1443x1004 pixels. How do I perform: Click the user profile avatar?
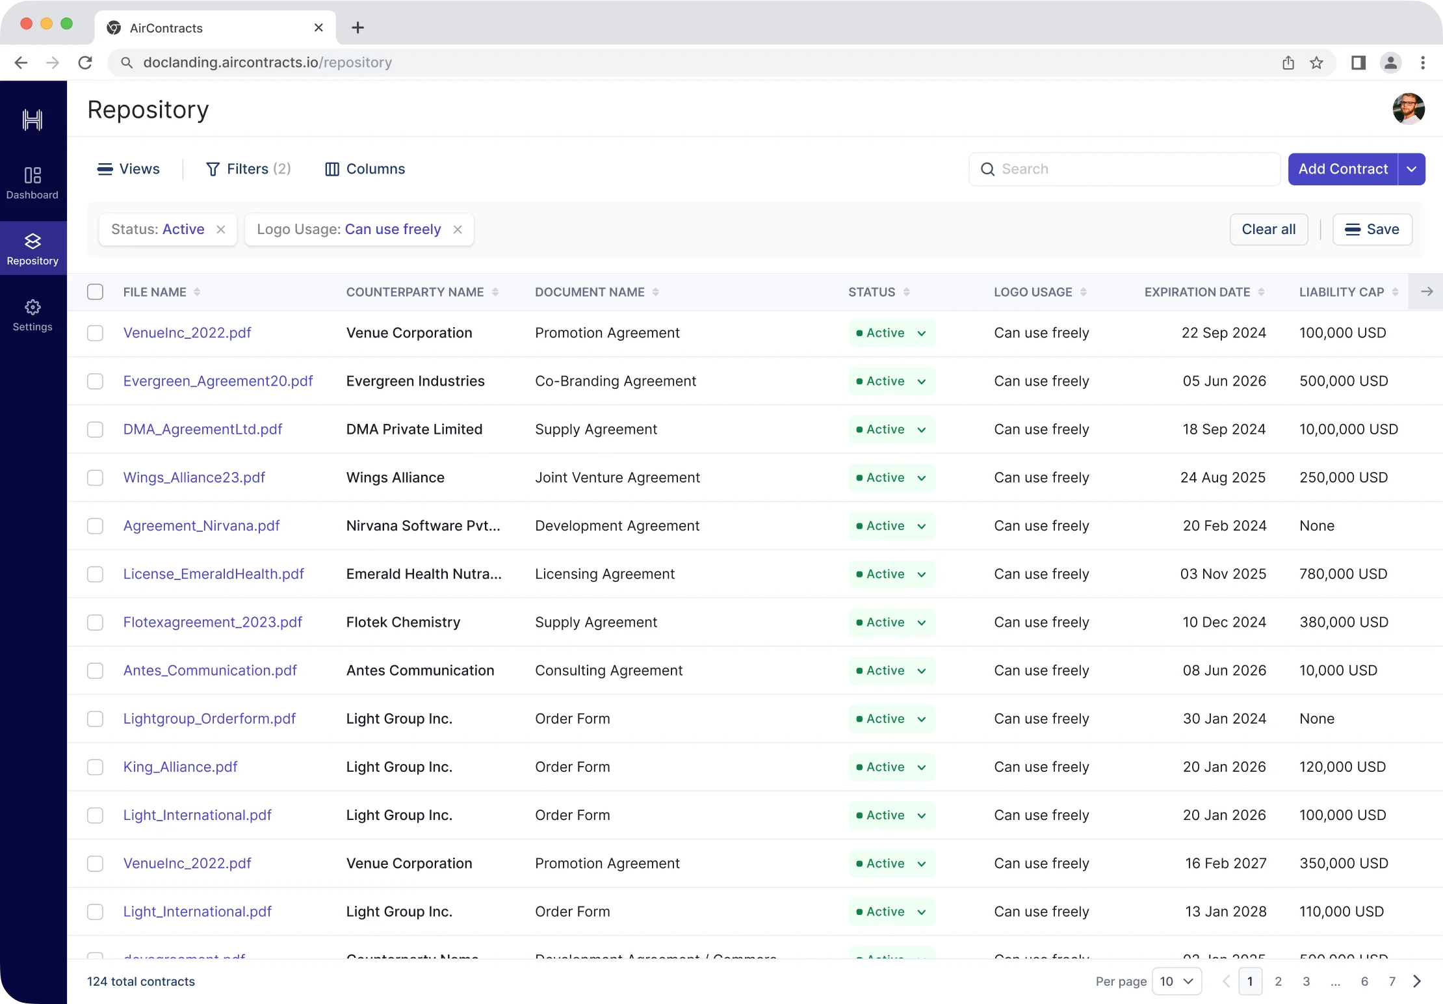pos(1409,109)
